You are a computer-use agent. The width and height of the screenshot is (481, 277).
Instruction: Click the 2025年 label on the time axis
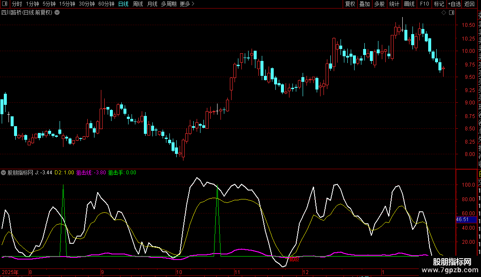click(x=10, y=272)
